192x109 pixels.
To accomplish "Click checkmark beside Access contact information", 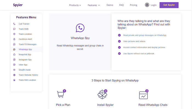I will [119, 47].
